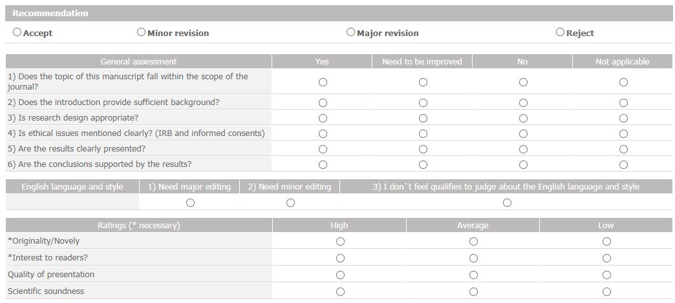Mark Yes for topic within journal scope

323,82
